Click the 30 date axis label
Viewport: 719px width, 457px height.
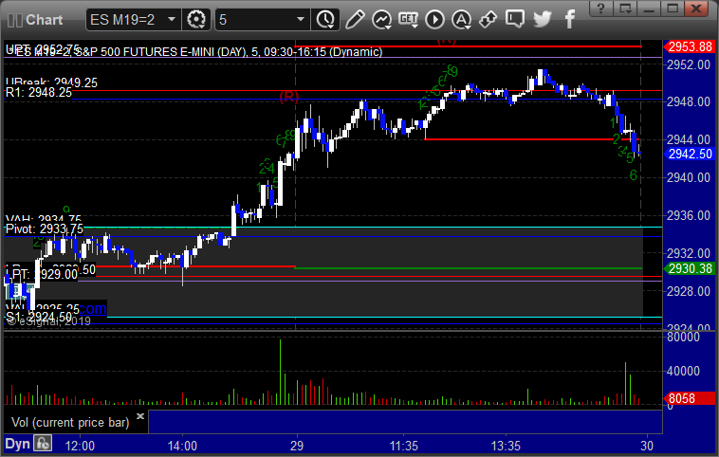647,446
